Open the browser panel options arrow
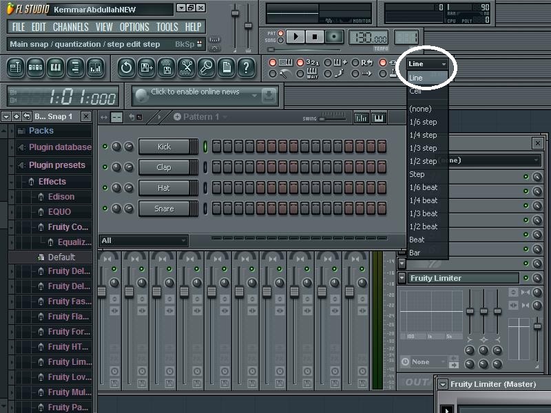Screen dimensions: 551x413 click(6, 116)
